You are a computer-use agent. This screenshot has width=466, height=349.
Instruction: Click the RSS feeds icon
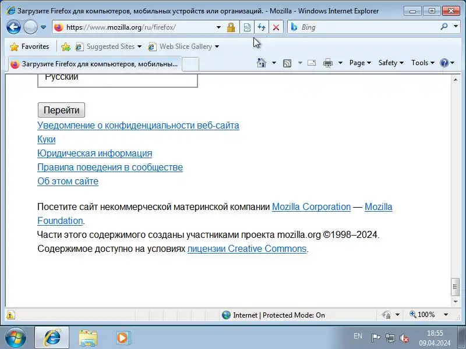click(287, 63)
